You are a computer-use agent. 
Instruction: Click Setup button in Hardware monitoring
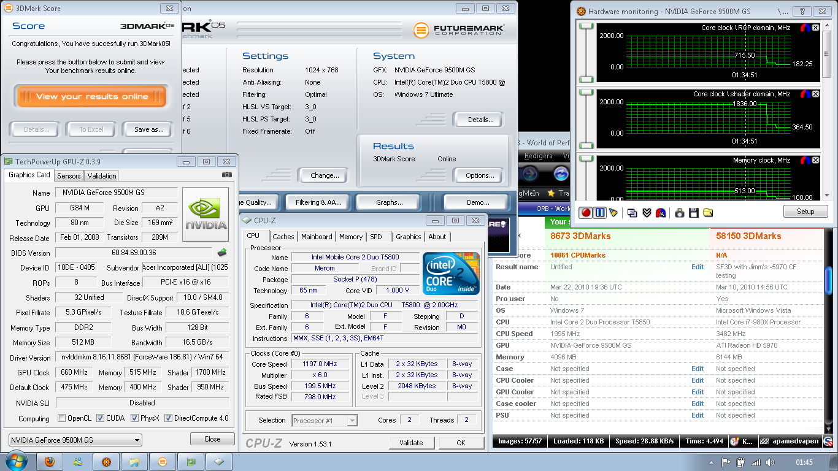805,212
